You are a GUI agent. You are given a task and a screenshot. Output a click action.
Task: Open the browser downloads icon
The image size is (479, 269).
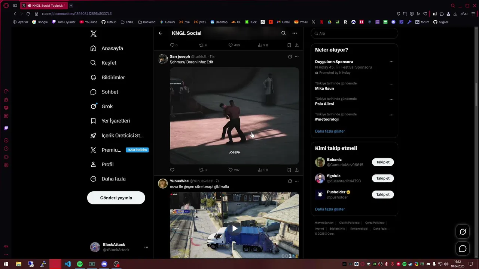point(455,14)
